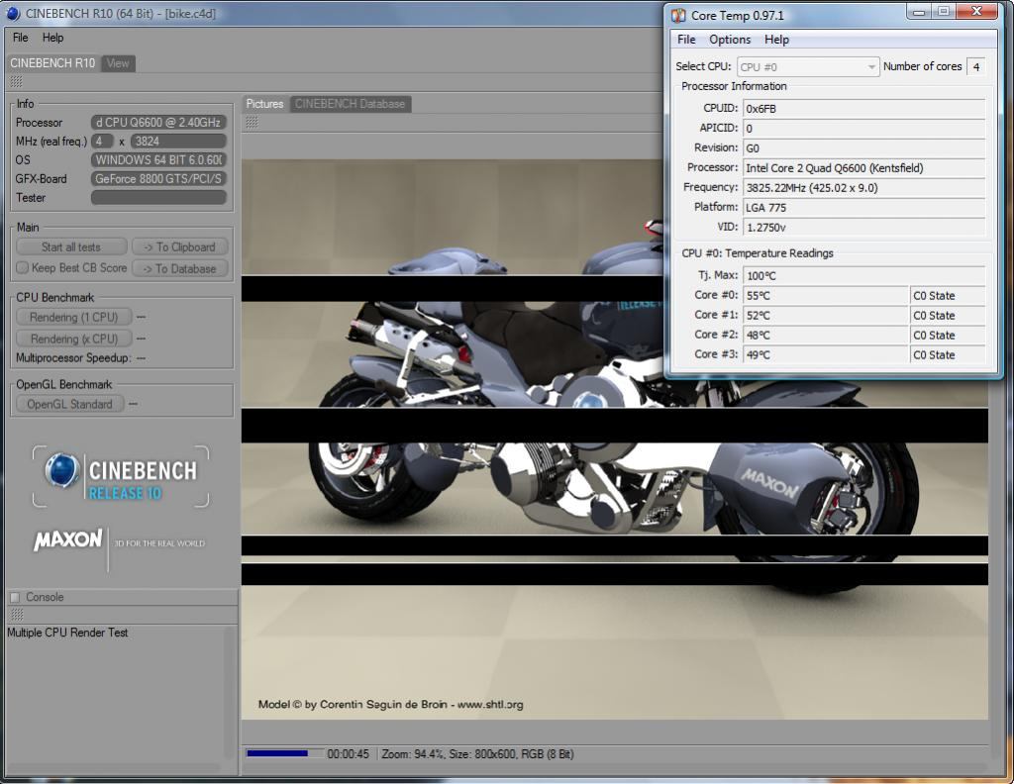Click the grip handle icon under Pictures tab
The image size is (1014, 784).
click(x=252, y=122)
